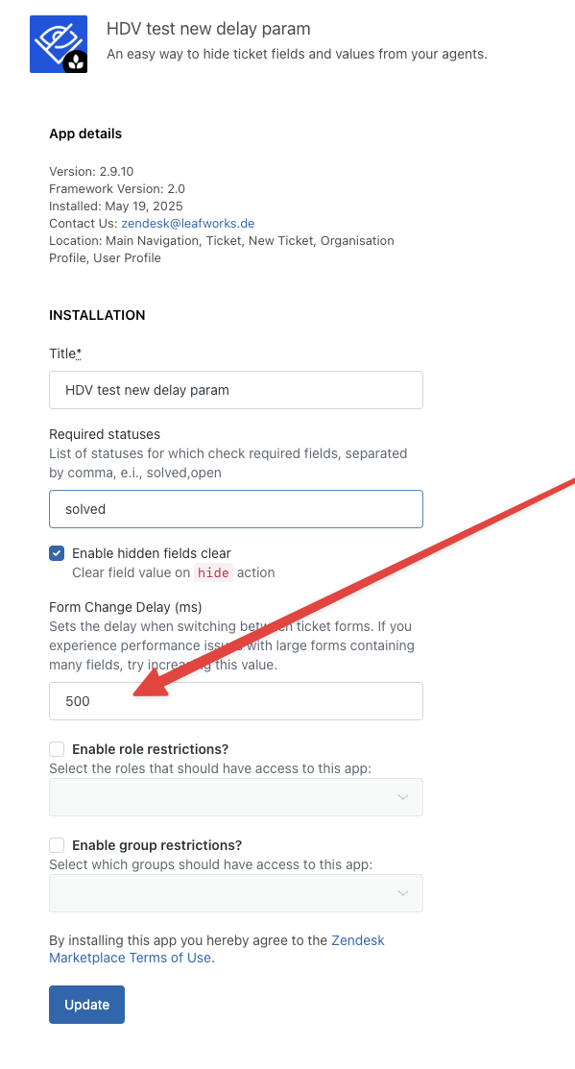Click chevron icon in roles dropdown
This screenshot has width=575, height=1069.
point(402,797)
